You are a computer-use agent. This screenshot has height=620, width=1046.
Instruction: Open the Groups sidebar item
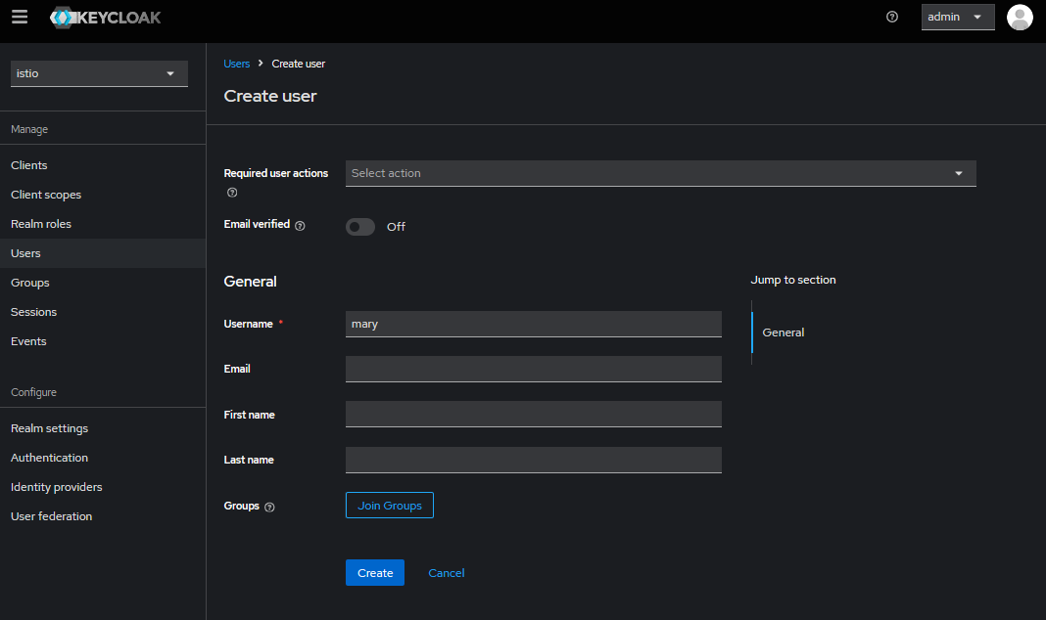[103, 283]
